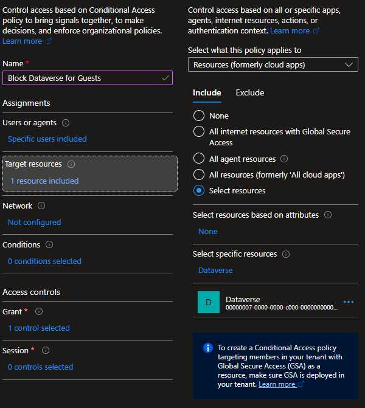Open the Network Not configured link
This screenshot has width=365, height=408.
(34, 222)
